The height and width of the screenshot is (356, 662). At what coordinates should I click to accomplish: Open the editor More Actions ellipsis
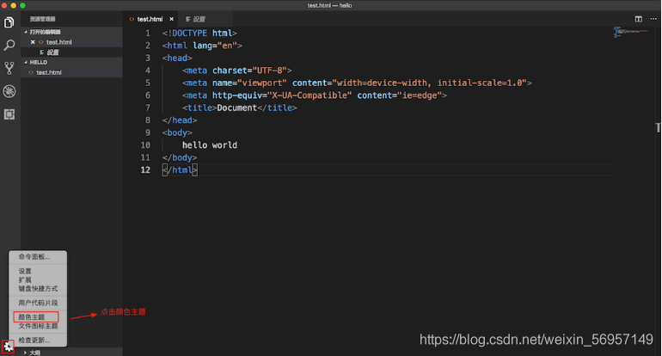[653, 19]
